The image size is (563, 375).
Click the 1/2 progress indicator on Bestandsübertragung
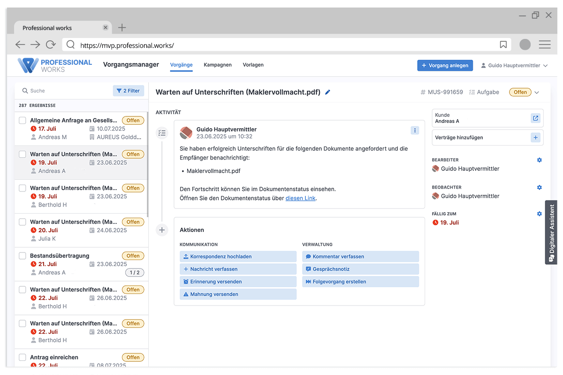(x=135, y=272)
